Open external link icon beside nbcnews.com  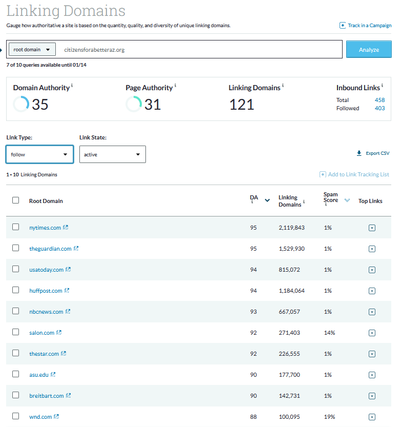pyautogui.click(x=68, y=311)
